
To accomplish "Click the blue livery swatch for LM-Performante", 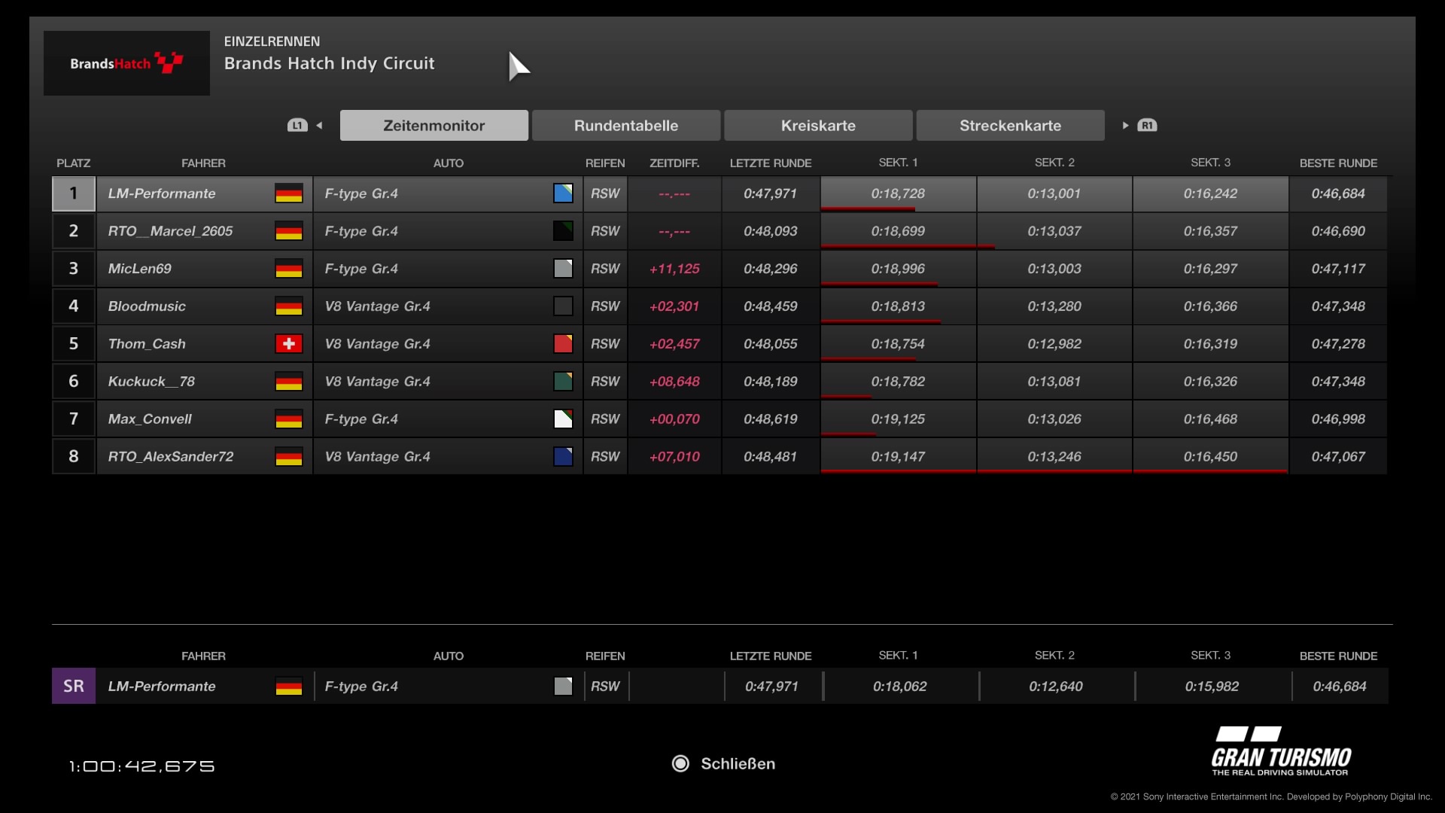I will click(x=563, y=193).
